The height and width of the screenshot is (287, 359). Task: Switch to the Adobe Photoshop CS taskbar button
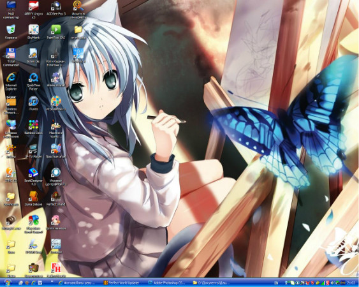[166, 283]
